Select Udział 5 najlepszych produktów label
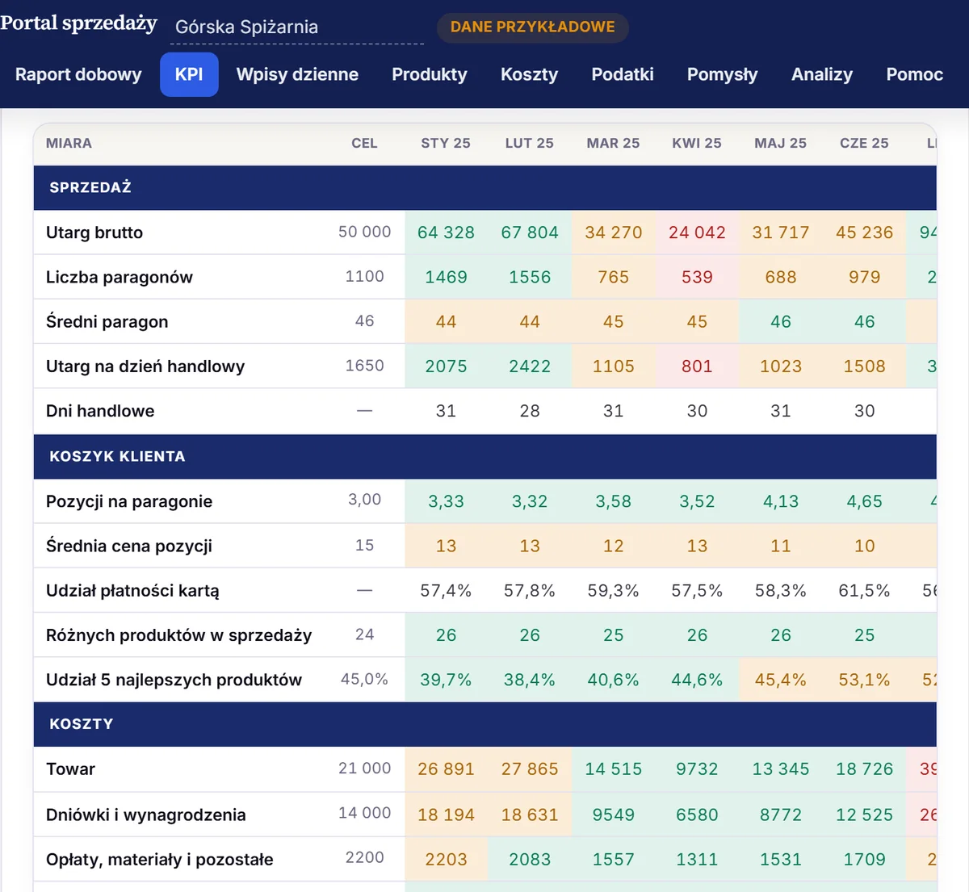969x892 pixels. 174,680
